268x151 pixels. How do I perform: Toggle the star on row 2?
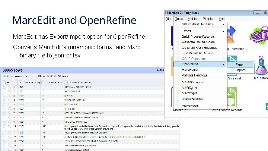click(4, 91)
